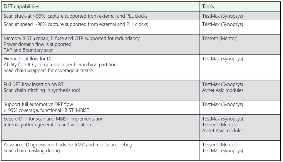Select "Power domain flow is supported" text
The height and width of the screenshot is (162, 283).
coord(38,44)
